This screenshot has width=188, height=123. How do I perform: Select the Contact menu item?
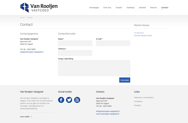pyautogui.click(x=165, y=7)
